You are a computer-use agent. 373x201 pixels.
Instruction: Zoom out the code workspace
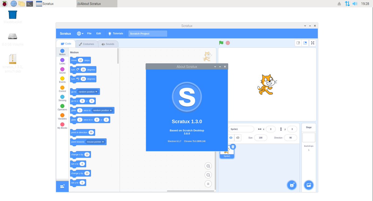tap(208, 175)
